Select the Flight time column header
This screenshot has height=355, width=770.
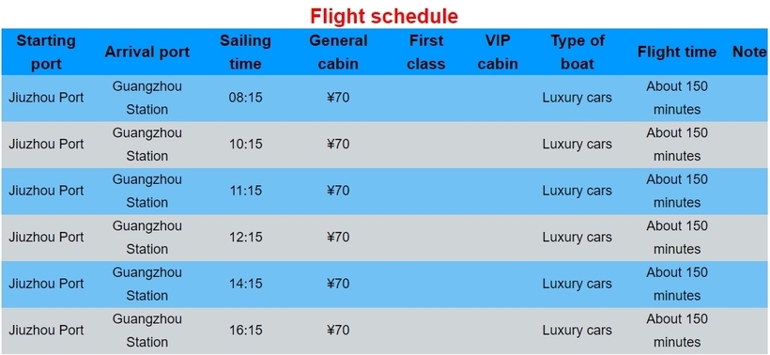pyautogui.click(x=677, y=52)
